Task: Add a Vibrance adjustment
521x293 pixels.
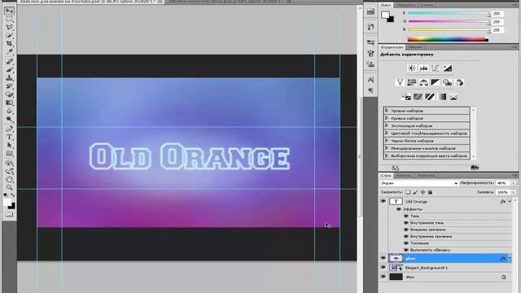Action: [400, 82]
